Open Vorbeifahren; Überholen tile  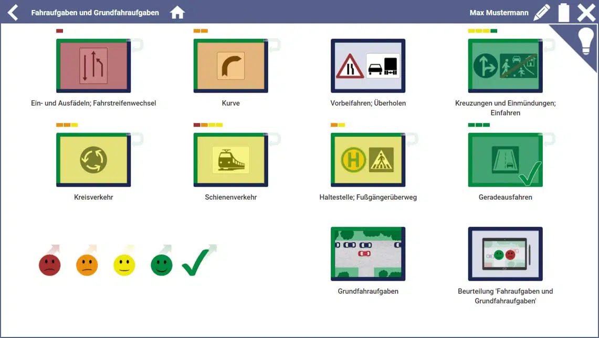point(368,66)
